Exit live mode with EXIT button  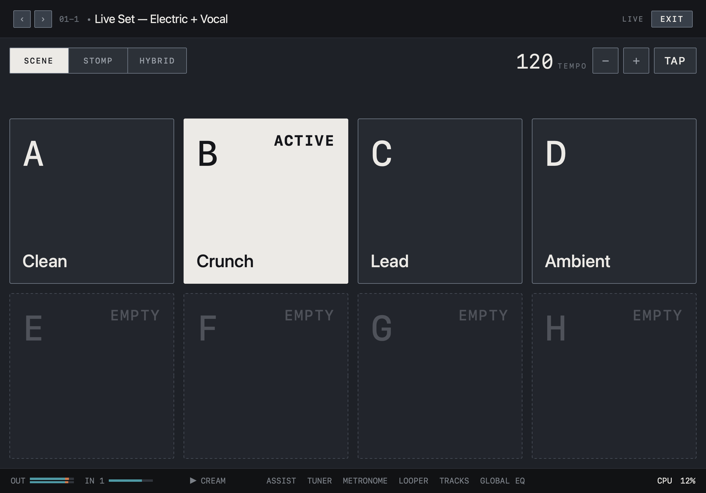tap(672, 19)
